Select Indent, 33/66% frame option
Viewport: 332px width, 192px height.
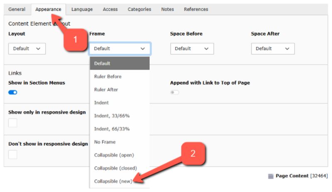(112, 116)
